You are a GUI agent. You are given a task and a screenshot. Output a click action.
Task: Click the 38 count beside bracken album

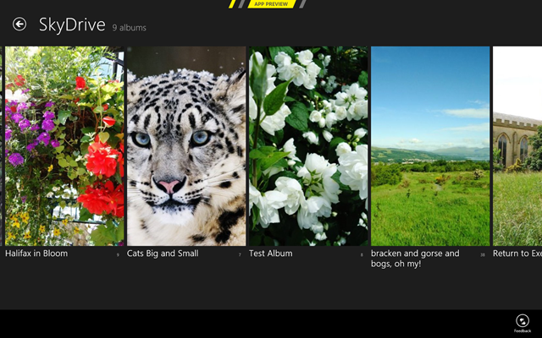tap(483, 255)
